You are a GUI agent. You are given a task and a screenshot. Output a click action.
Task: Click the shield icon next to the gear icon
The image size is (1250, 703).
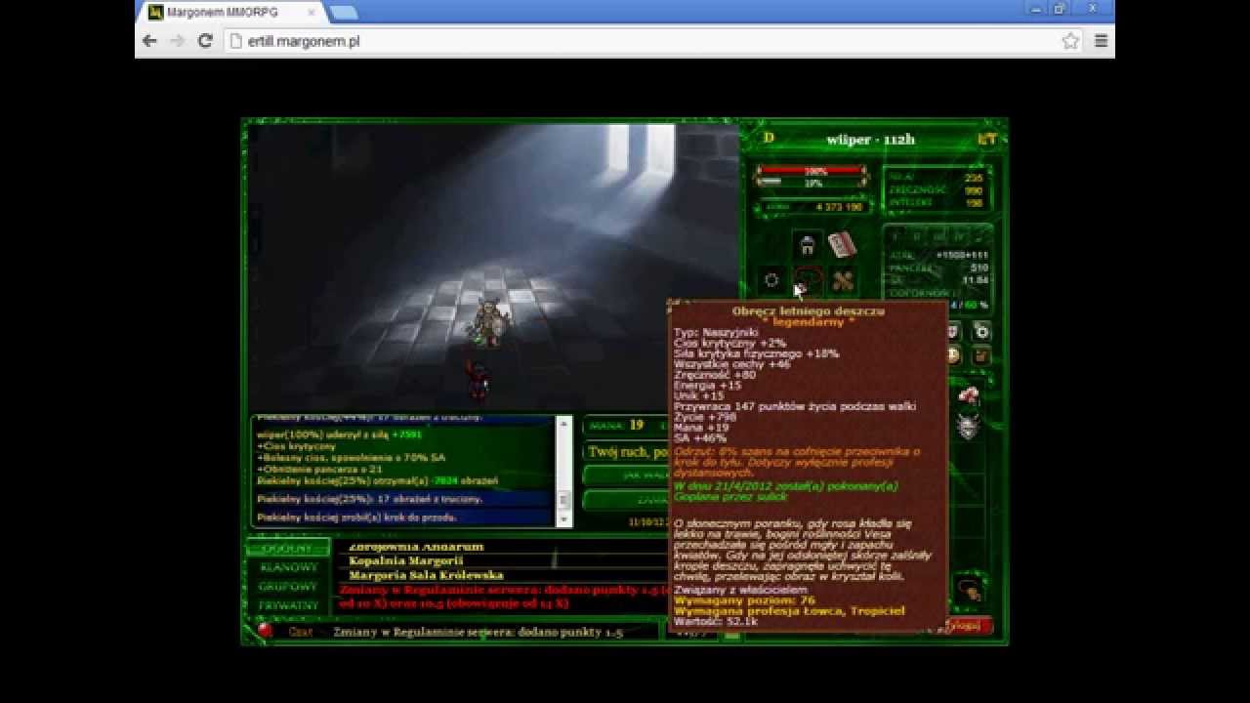click(952, 332)
